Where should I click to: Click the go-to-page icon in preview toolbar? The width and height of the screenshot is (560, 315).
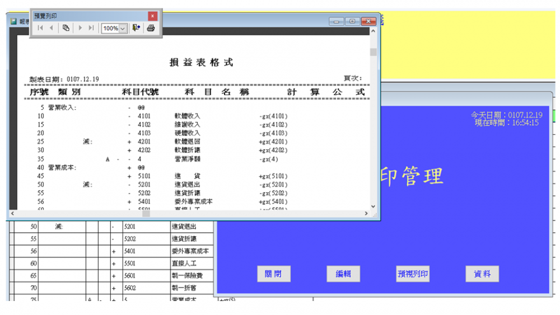pyautogui.click(x=66, y=28)
